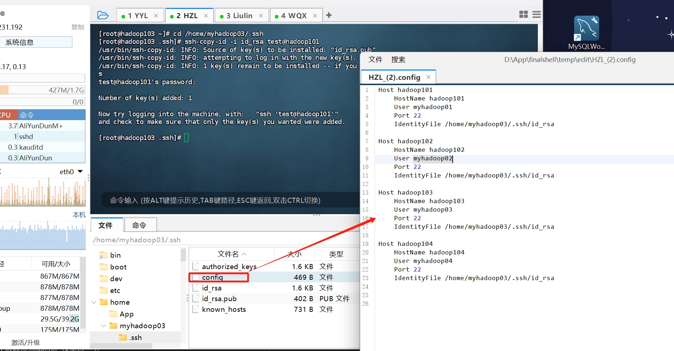Viewport: 674px width, 351px height.
Task: Click the 系统信息 button
Action: tap(36, 42)
